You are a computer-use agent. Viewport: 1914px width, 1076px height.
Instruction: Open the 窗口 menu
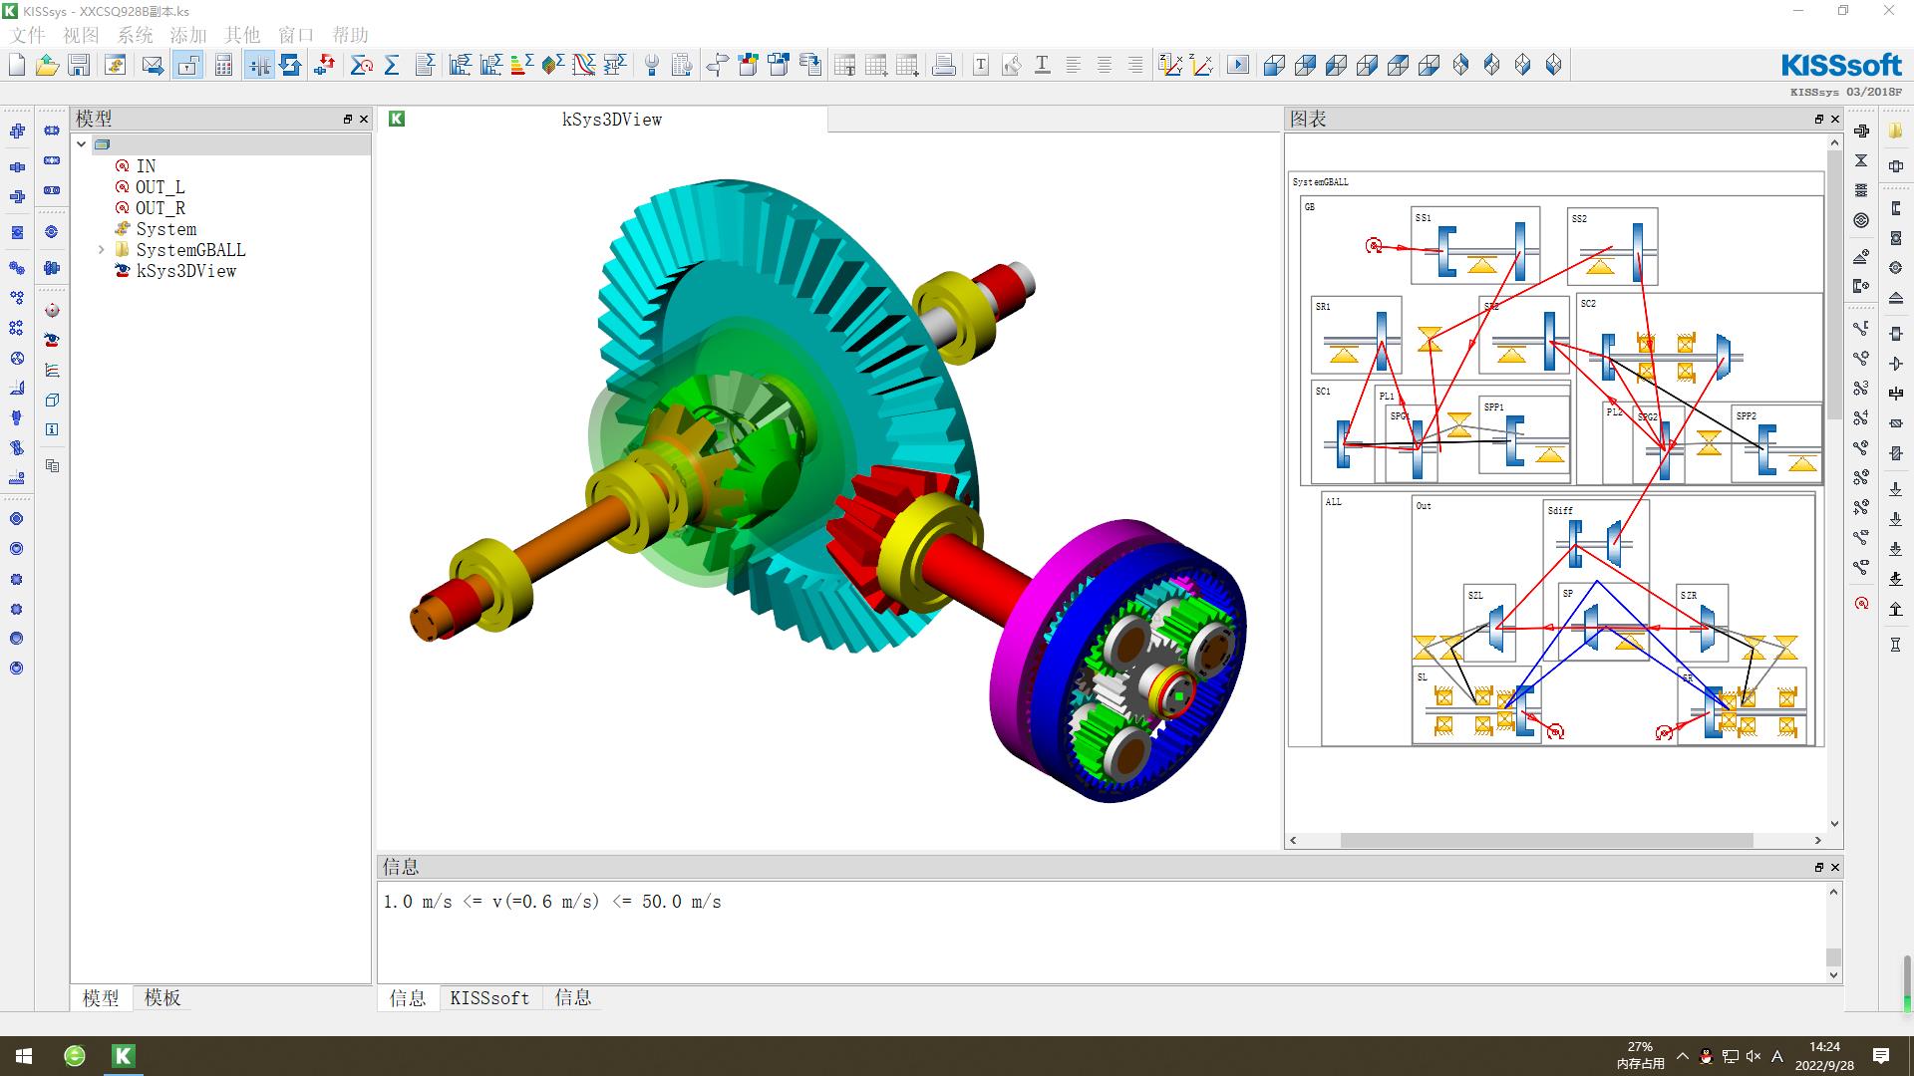[296, 35]
